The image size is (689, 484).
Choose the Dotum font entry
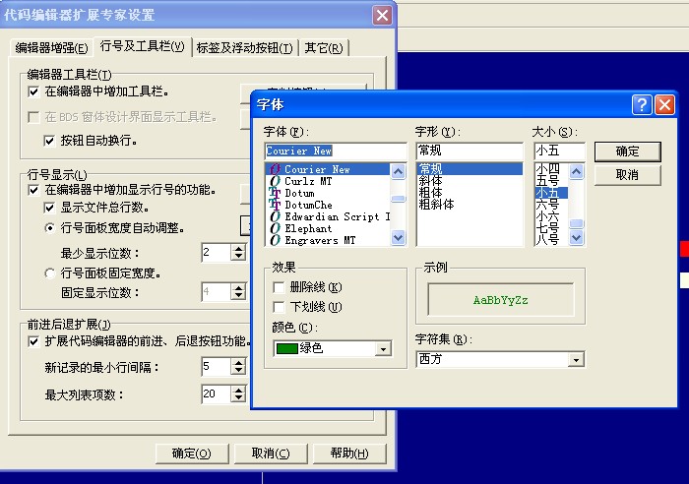(x=299, y=193)
